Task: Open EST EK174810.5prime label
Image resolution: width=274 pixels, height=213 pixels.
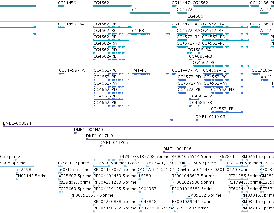Action: coord(156,208)
